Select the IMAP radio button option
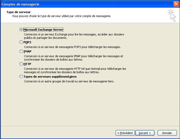The image size is (180, 139). [21, 51]
